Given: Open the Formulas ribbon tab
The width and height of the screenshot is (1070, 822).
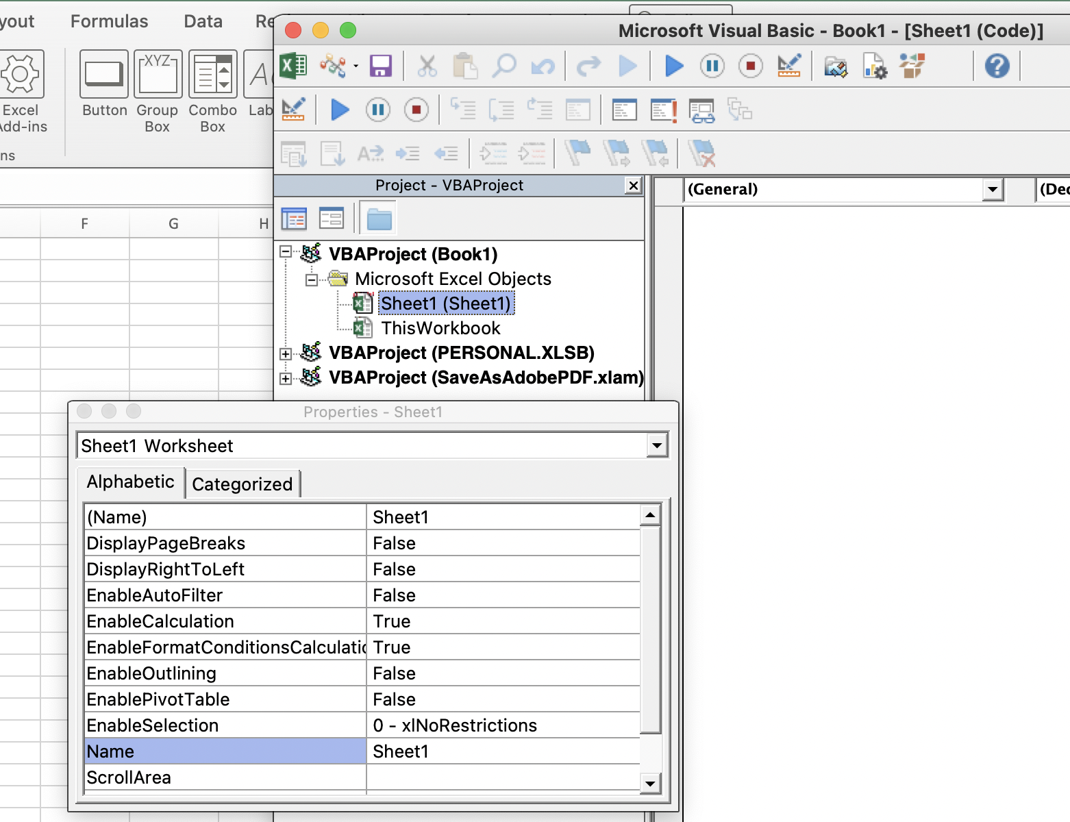Looking at the screenshot, I should click(109, 22).
